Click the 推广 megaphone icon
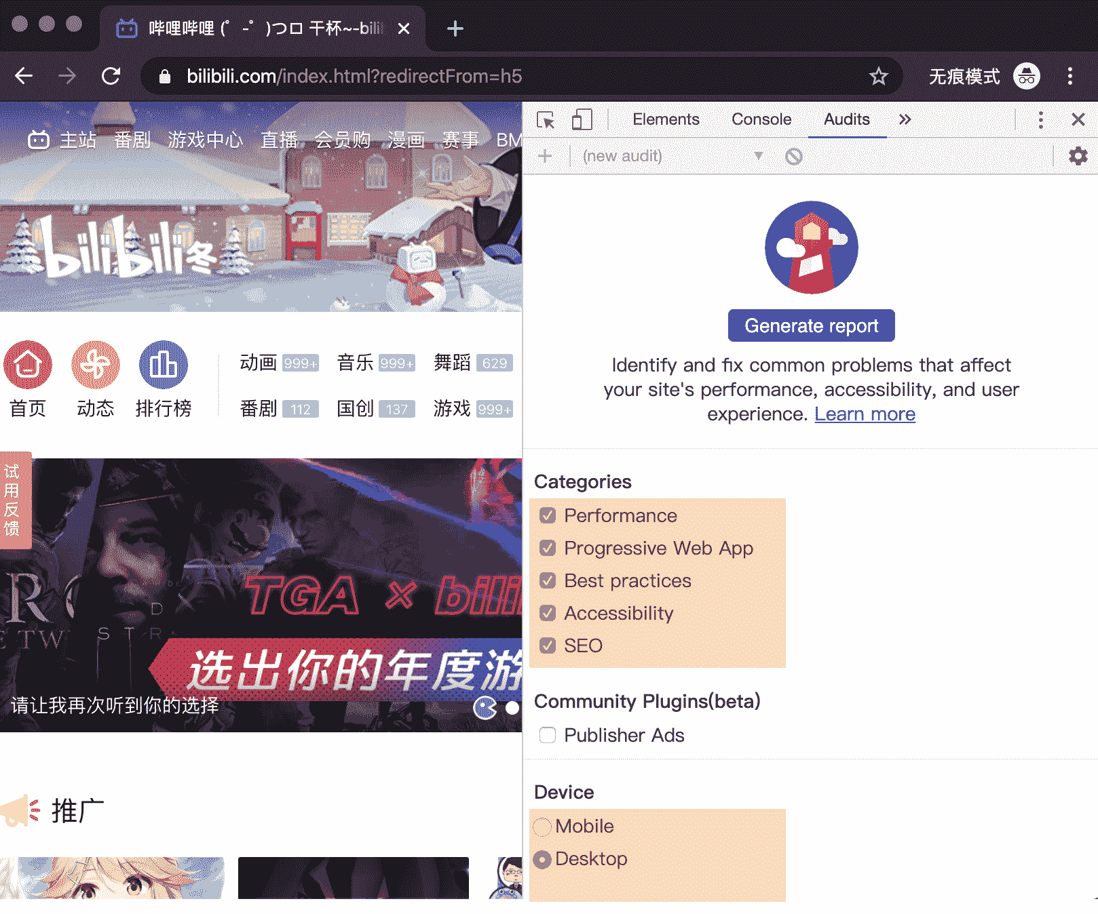 click(x=20, y=810)
